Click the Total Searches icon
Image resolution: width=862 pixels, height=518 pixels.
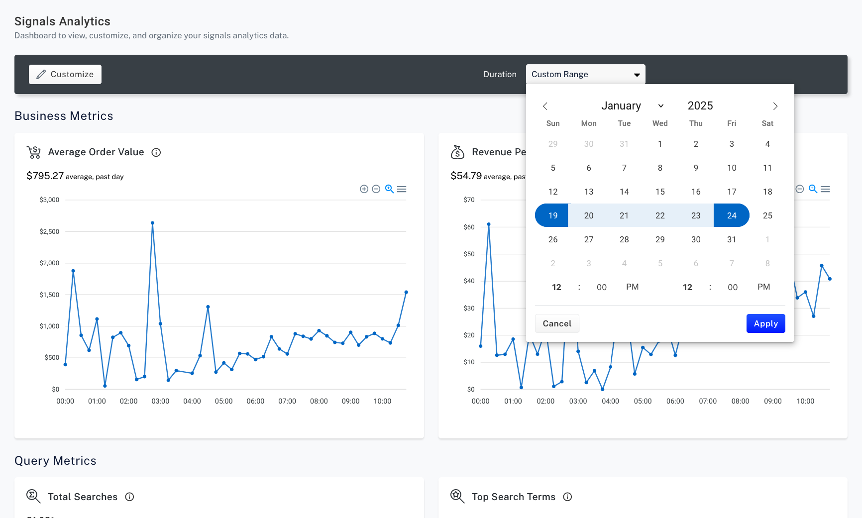pyautogui.click(x=33, y=496)
